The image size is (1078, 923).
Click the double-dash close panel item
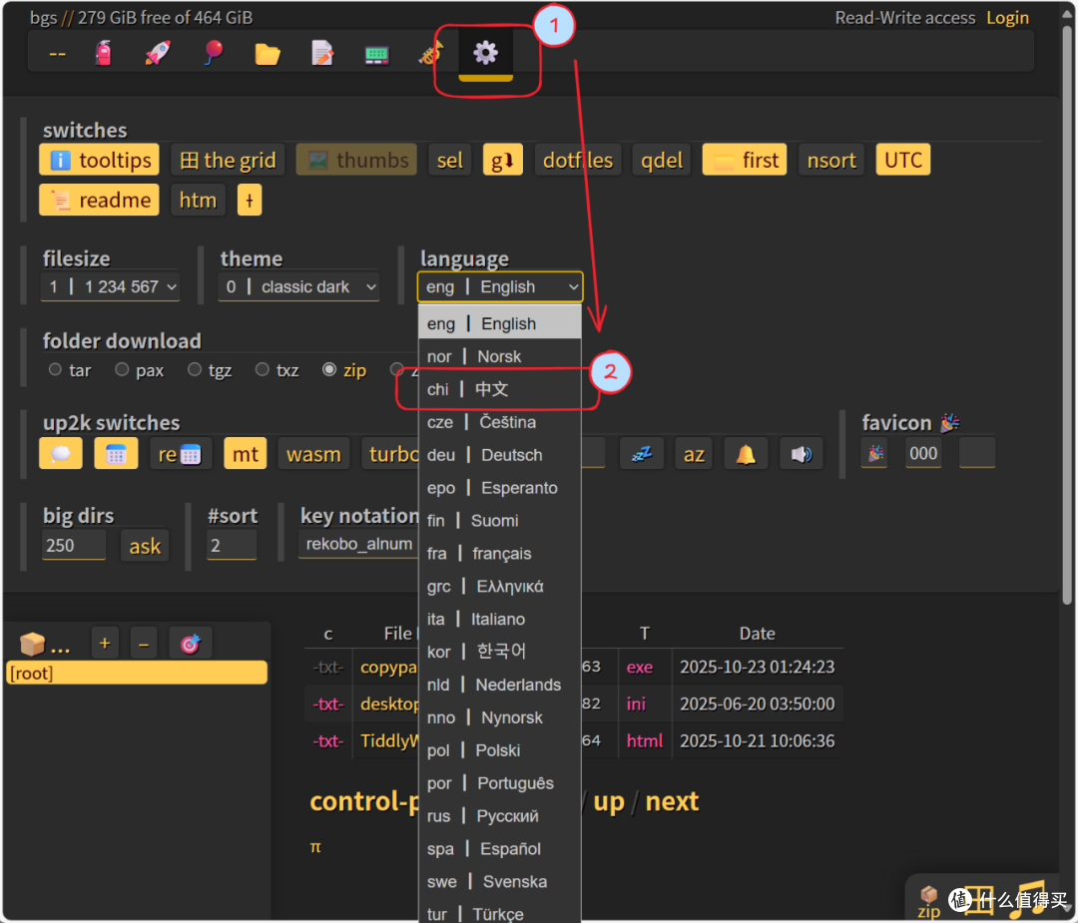58,53
